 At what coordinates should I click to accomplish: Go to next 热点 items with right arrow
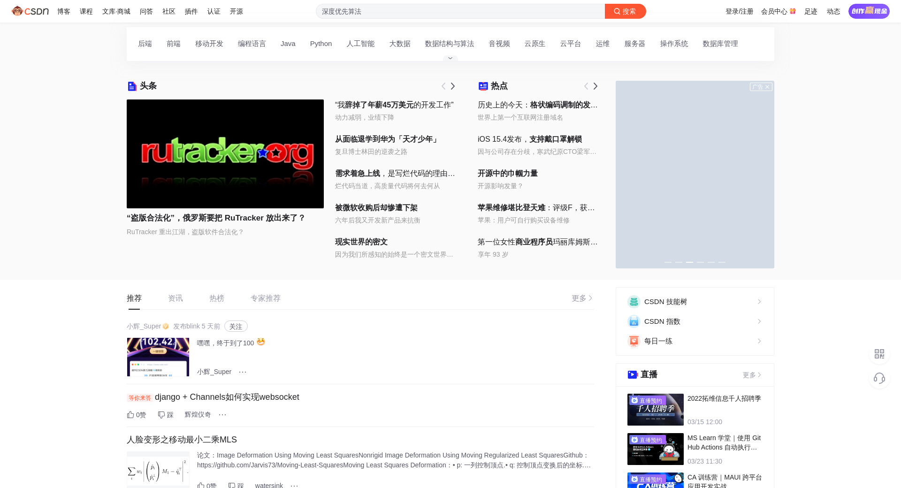pyautogui.click(x=596, y=86)
